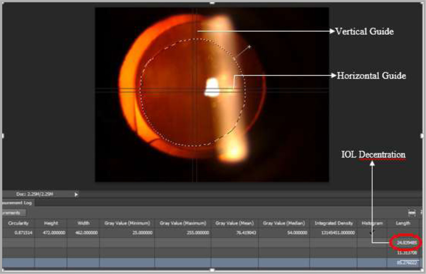The image size is (426, 274).
Task: Pick the Gray Value (Median) column header
Action: [284, 223]
